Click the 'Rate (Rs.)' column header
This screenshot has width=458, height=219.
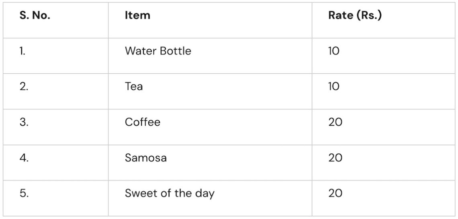[x=355, y=16]
